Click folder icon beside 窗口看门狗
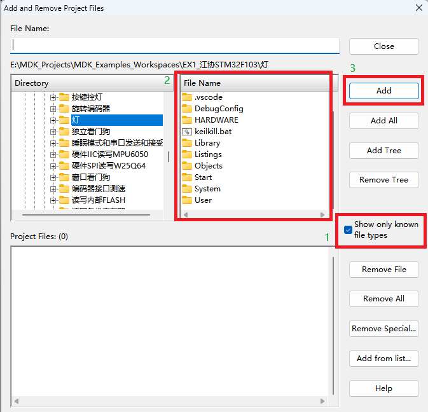428x412 pixels. coord(64,177)
